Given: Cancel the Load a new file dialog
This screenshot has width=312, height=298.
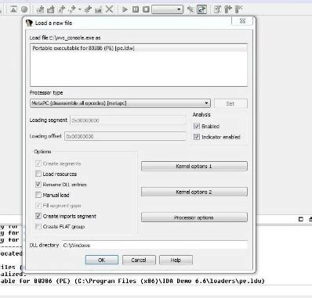Looking at the screenshot, I should (x=139, y=260).
